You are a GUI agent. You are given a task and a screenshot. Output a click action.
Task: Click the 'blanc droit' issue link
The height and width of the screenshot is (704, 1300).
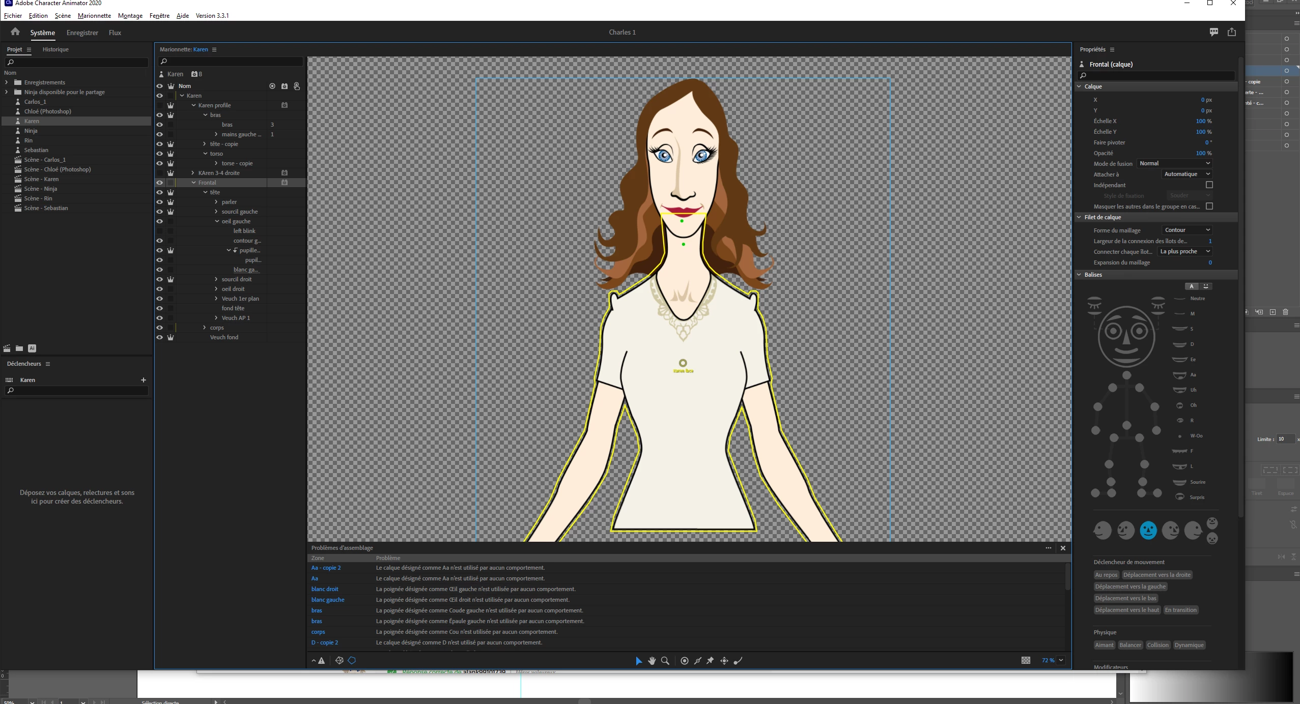[x=325, y=589]
